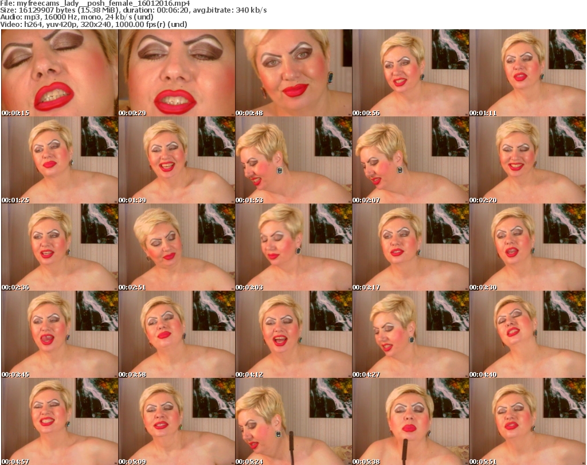
Task: Click the Audio line mentioning mp3 16000 Hz
Action: (x=77, y=17)
